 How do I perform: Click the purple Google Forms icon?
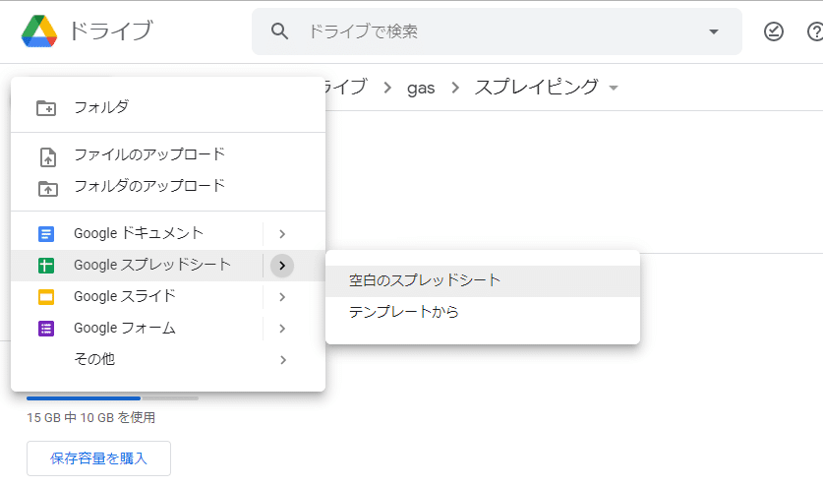(46, 329)
